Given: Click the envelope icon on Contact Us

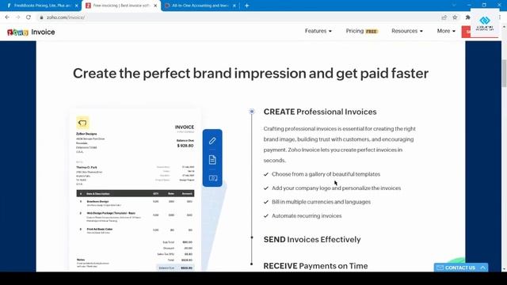Looking at the screenshot, I should point(440,268).
